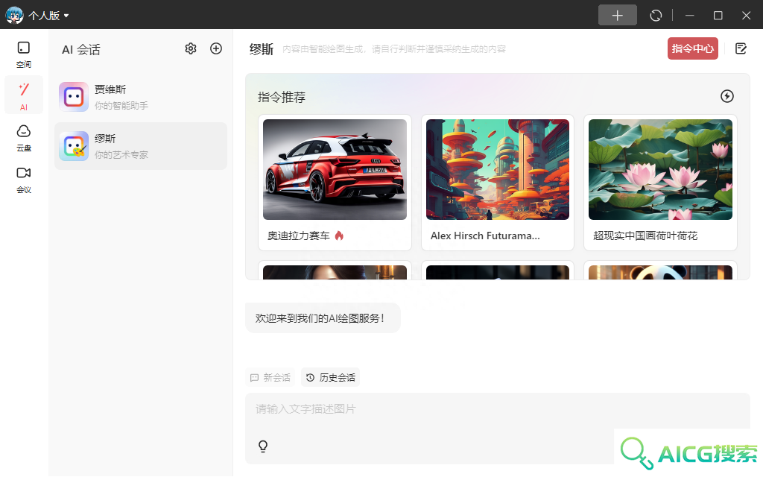Image resolution: width=763 pixels, height=477 pixels.
Task: Click the lightbulb inspiration icon
Action: tap(263, 446)
